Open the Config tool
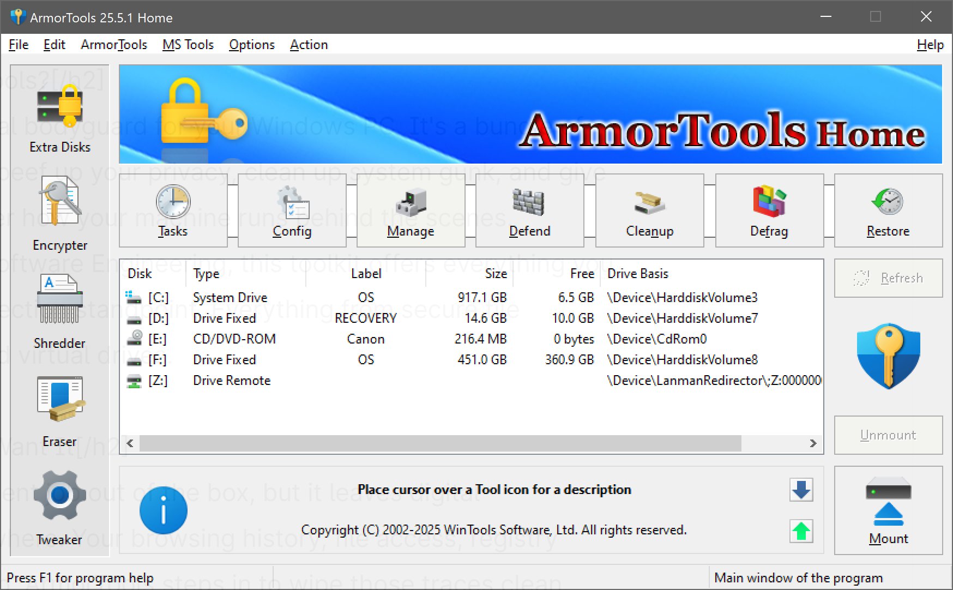This screenshot has width=953, height=590. tap(292, 211)
